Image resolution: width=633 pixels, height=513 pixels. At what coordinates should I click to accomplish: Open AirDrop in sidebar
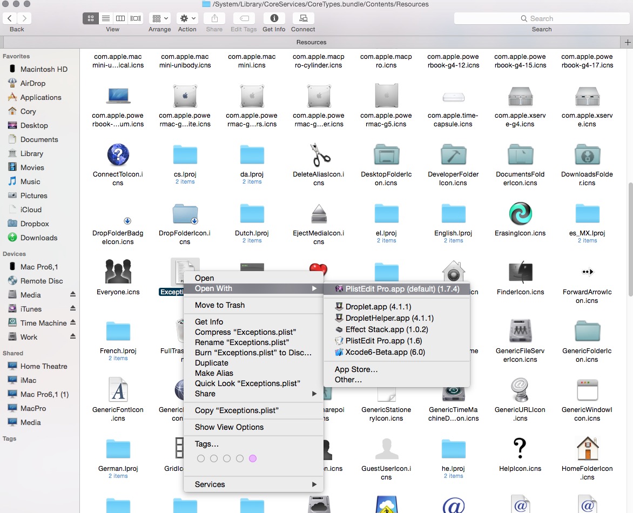pos(33,83)
